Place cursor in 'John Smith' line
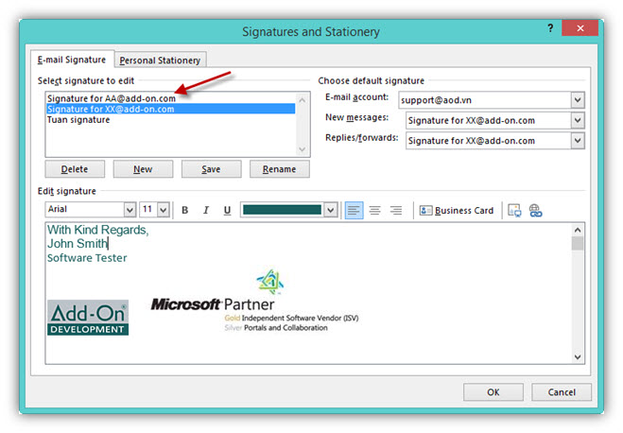The image size is (623, 433). tap(78, 244)
